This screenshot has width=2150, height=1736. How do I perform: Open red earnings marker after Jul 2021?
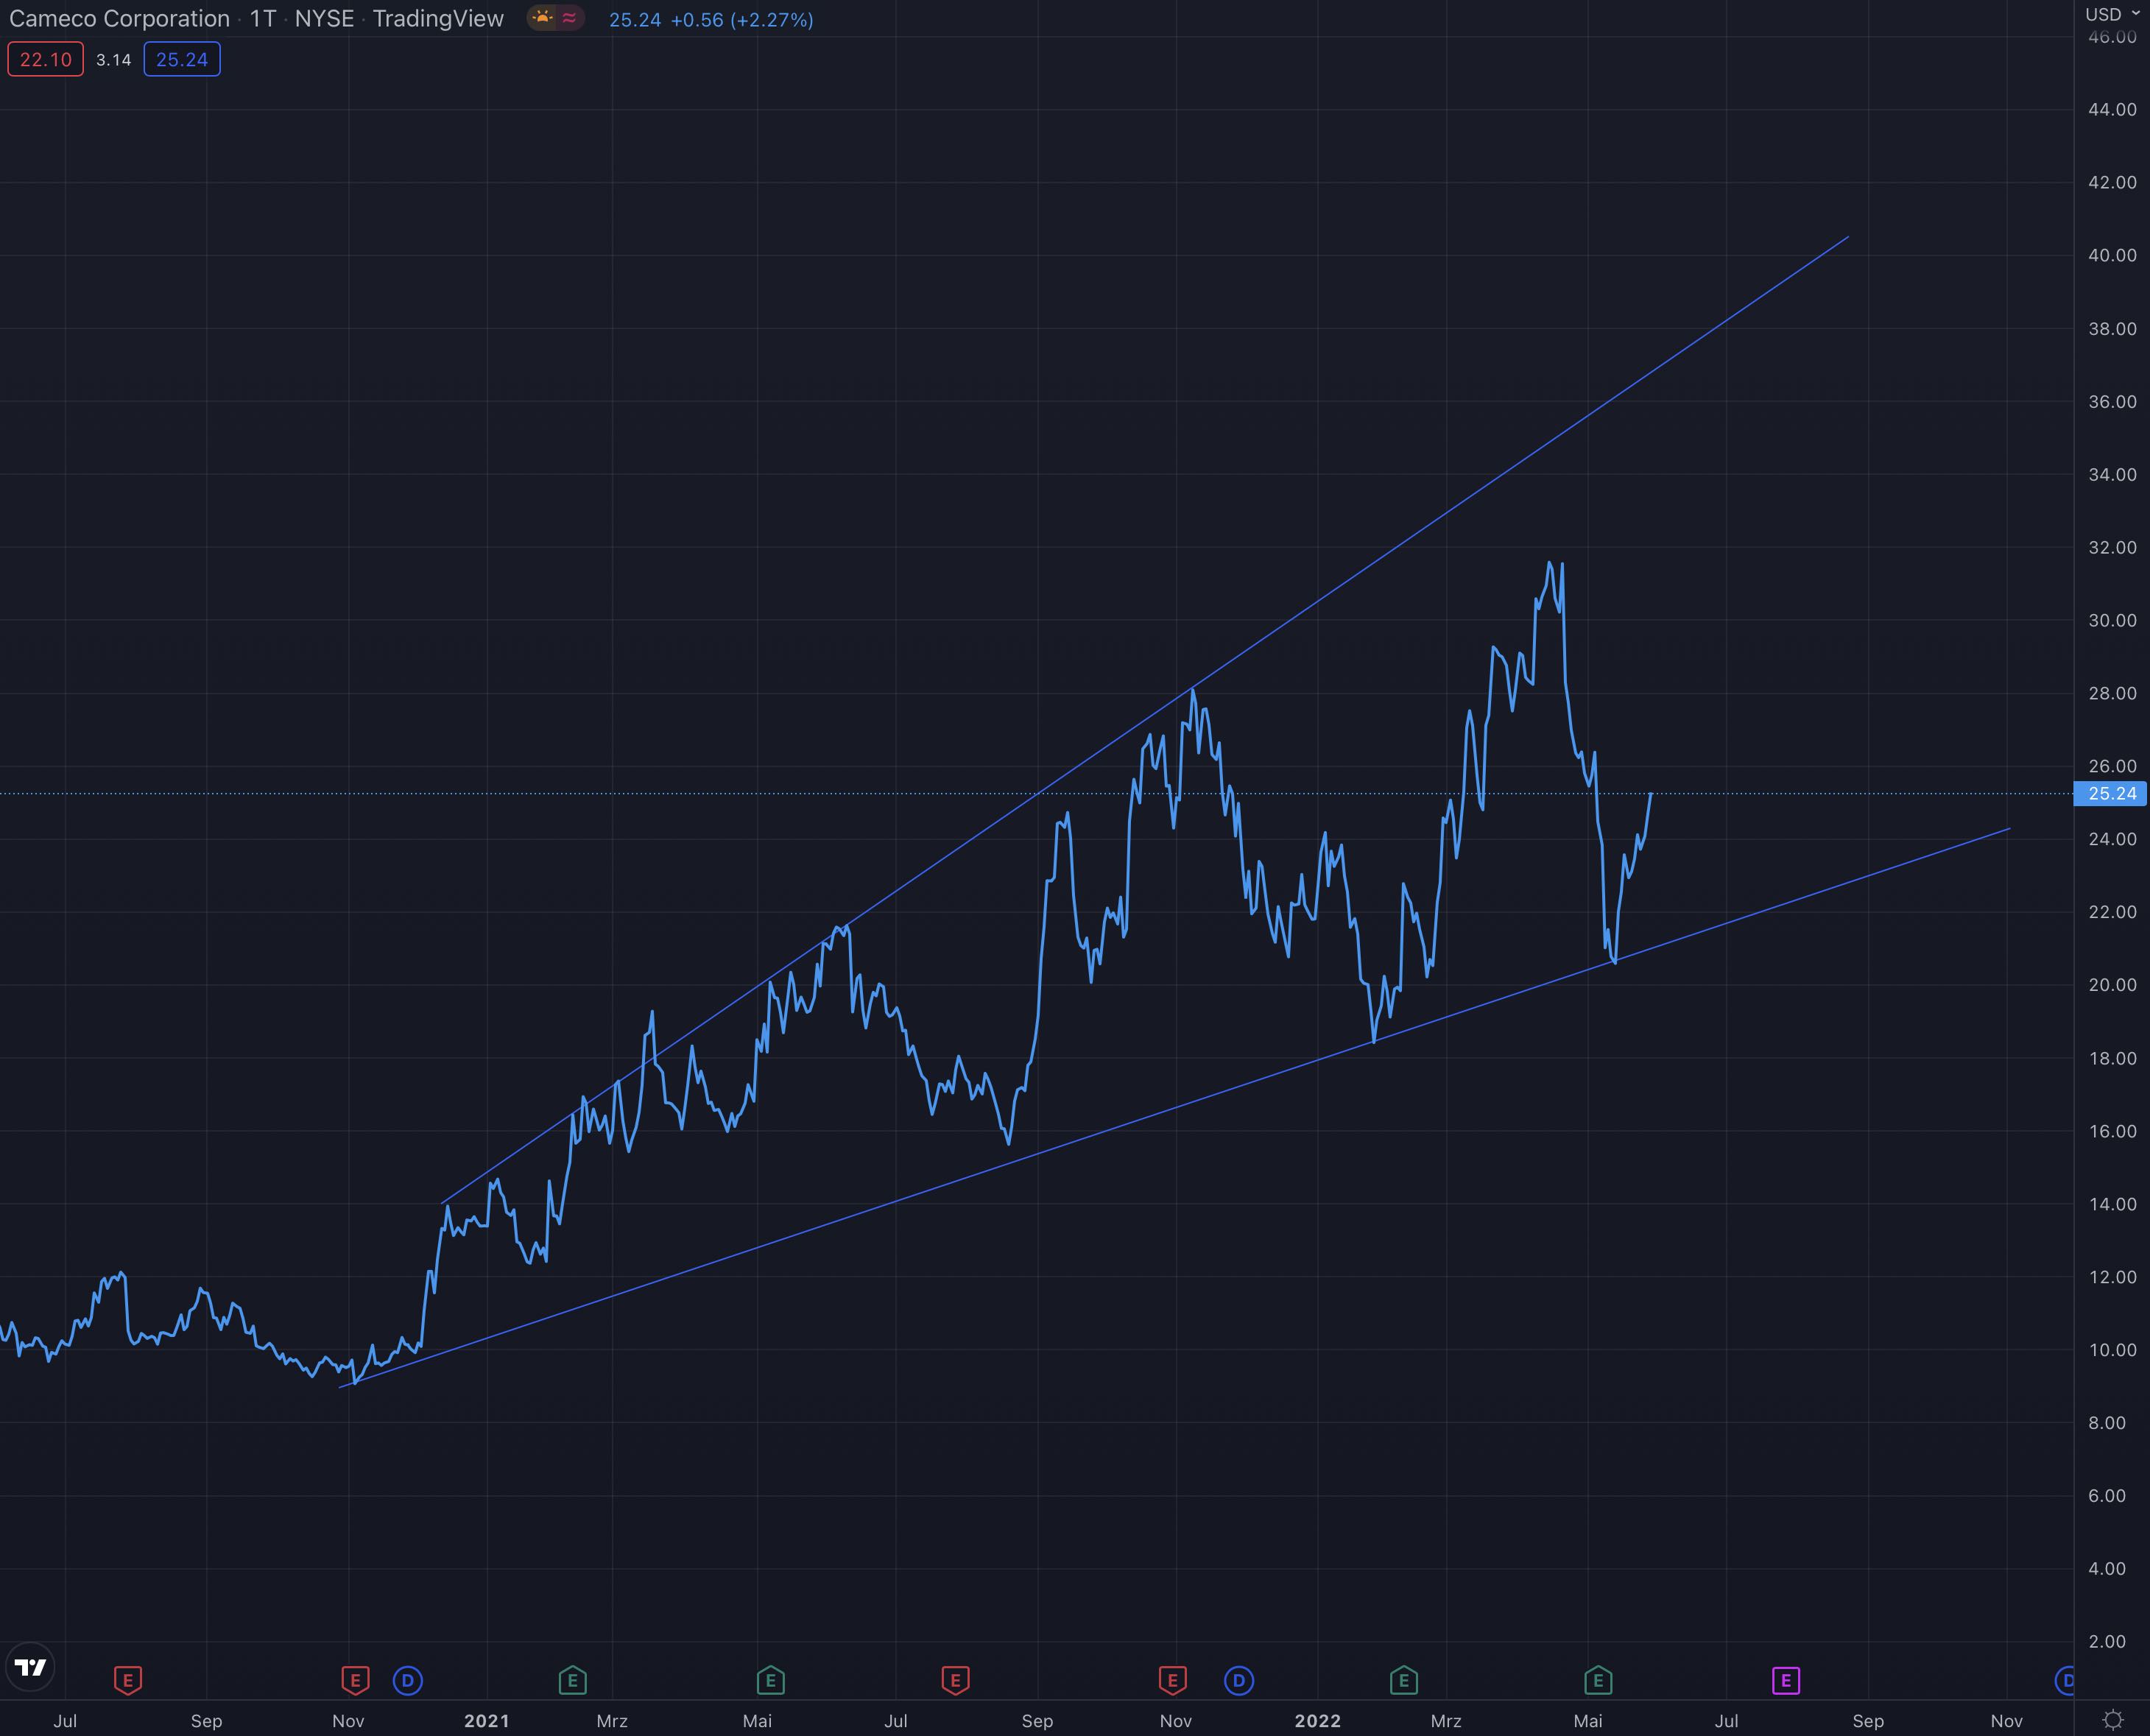pyautogui.click(x=955, y=1680)
